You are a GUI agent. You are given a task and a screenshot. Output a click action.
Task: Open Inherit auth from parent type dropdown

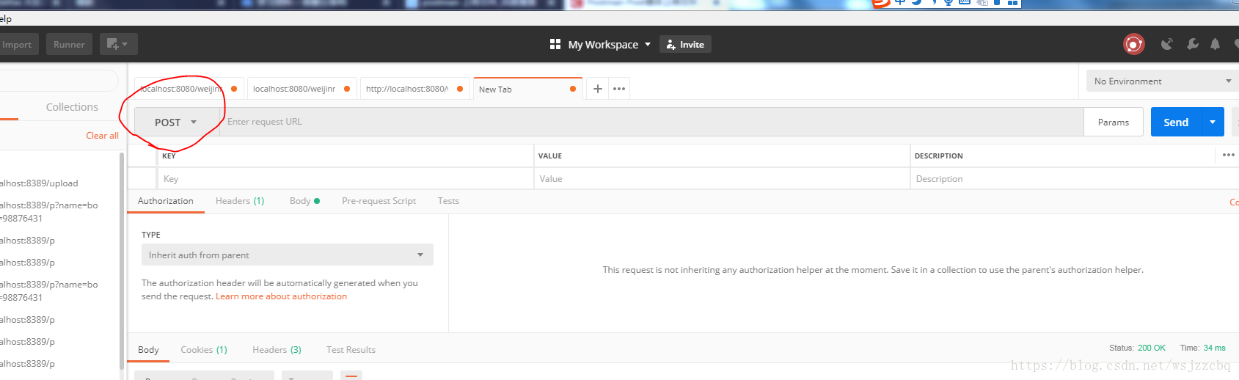point(287,255)
